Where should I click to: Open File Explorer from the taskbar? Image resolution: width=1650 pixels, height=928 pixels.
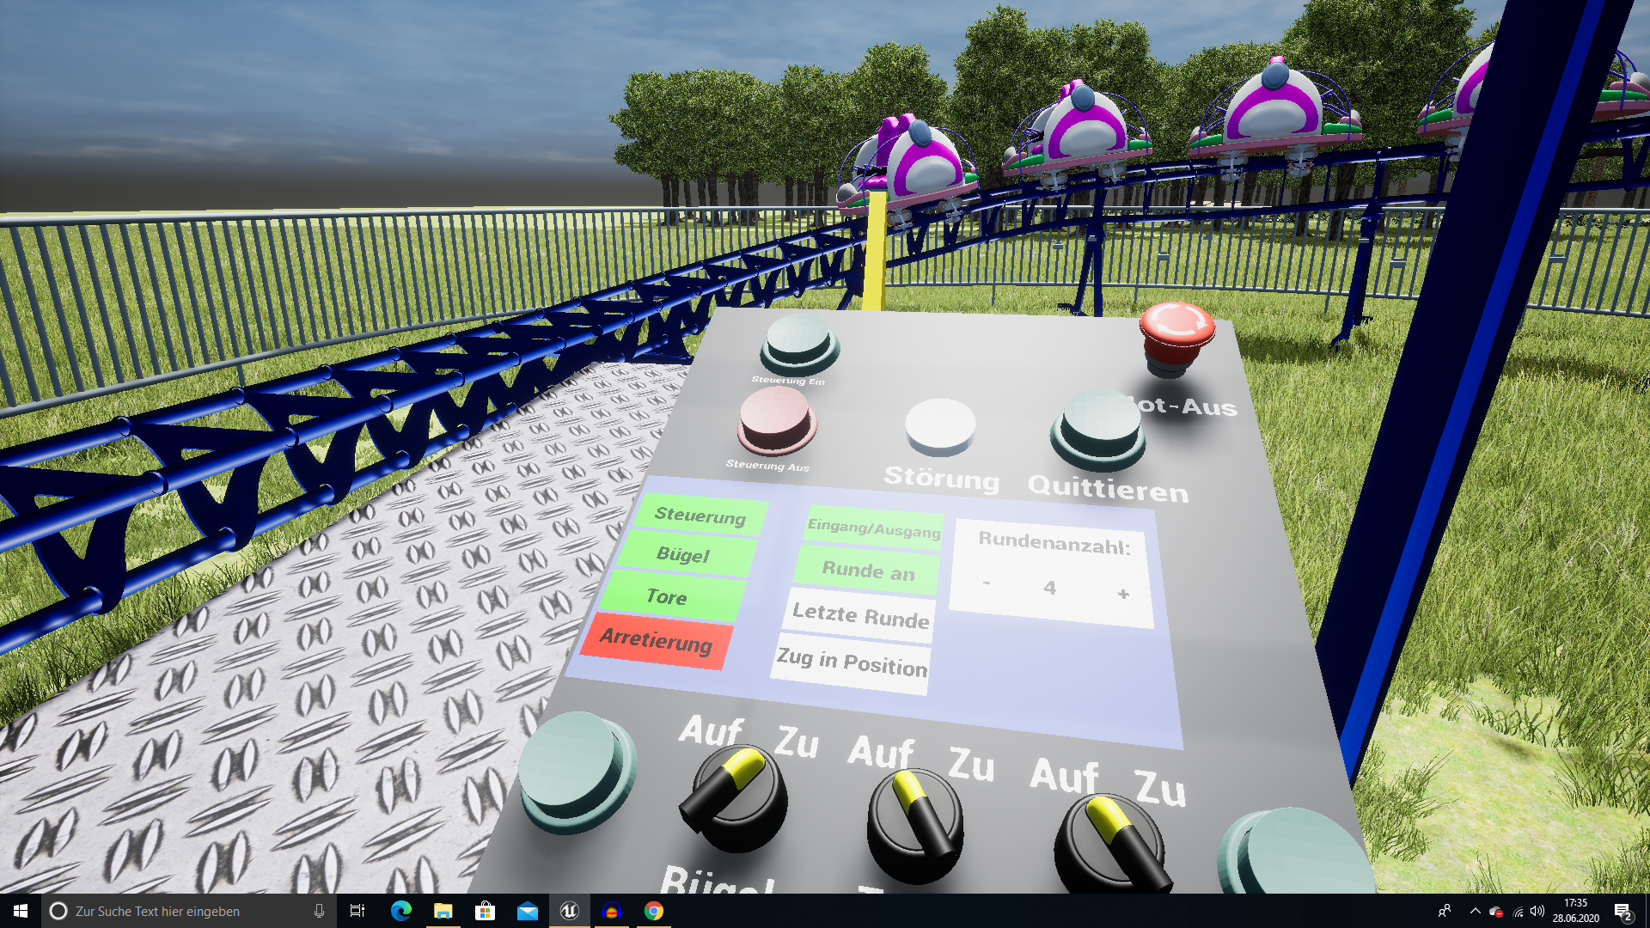pos(443,911)
